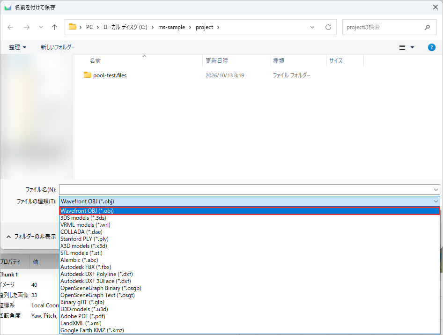Go forward using the forward arrow
The image size is (443, 335).
click(27, 27)
